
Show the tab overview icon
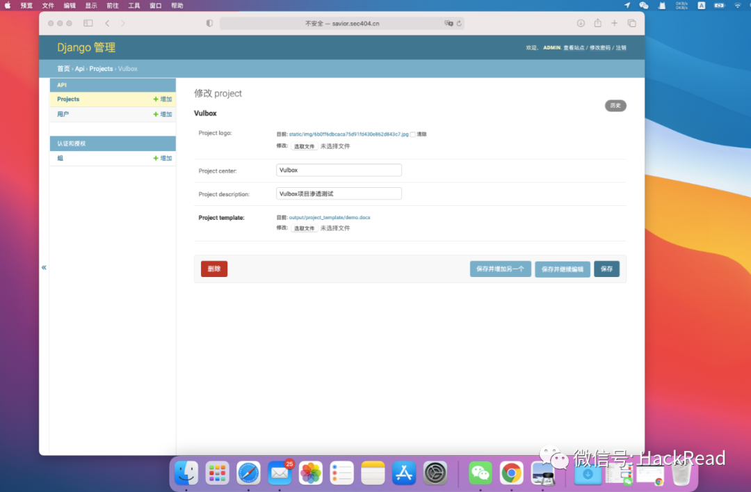coord(631,23)
